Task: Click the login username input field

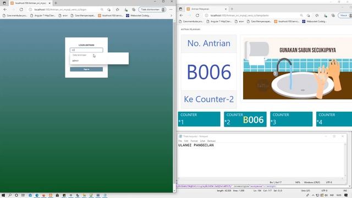Action: [x=86, y=50]
